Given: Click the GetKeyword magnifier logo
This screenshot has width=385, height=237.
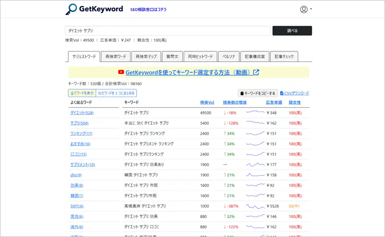Looking at the screenshot, I should coord(72,9).
